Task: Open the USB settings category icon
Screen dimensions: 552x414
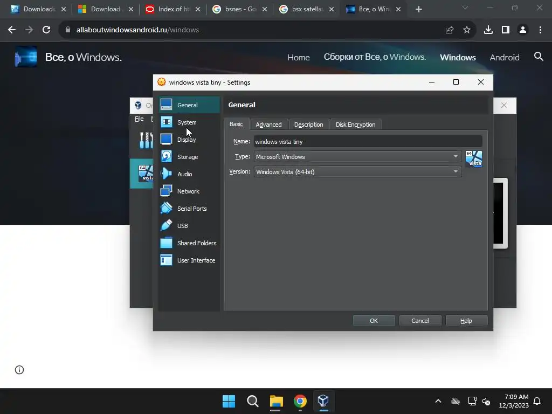Action: pos(166,225)
